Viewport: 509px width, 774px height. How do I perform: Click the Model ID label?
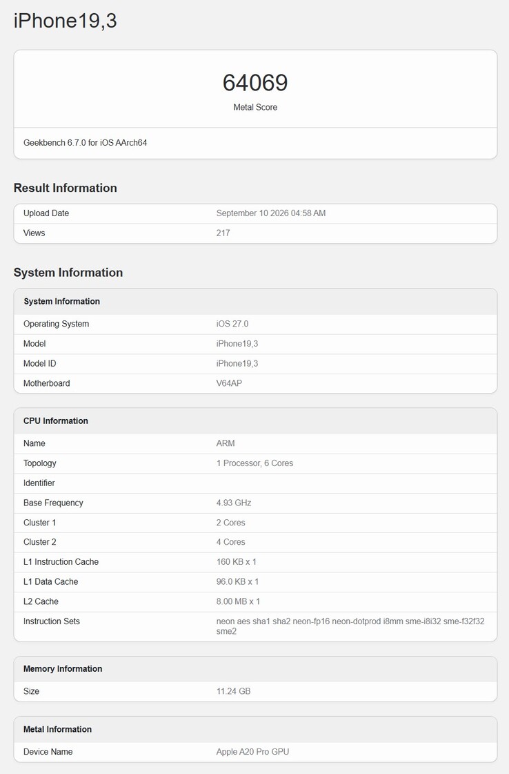[x=40, y=363]
